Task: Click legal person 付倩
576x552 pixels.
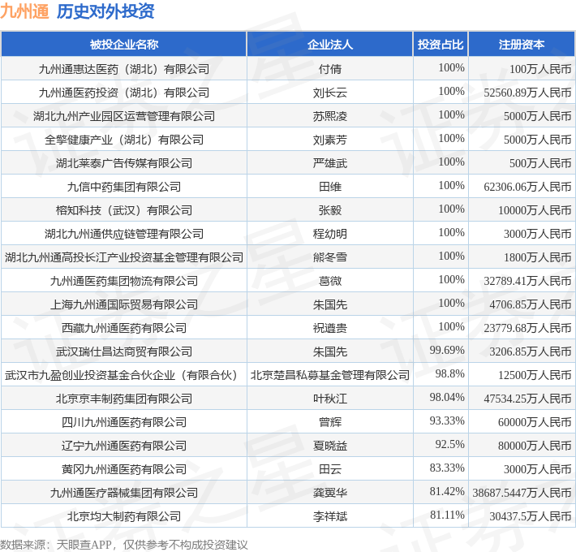Action: coord(330,69)
